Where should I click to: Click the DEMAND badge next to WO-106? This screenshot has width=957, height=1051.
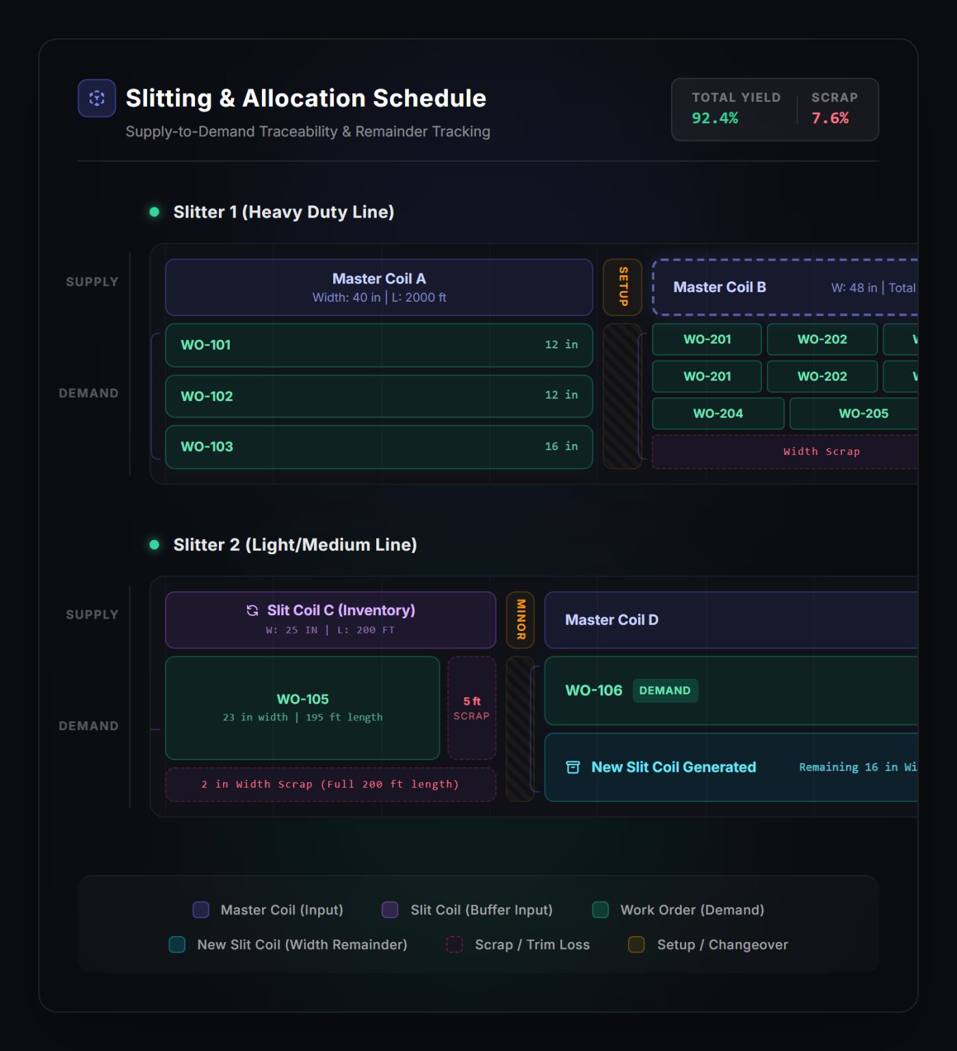665,690
